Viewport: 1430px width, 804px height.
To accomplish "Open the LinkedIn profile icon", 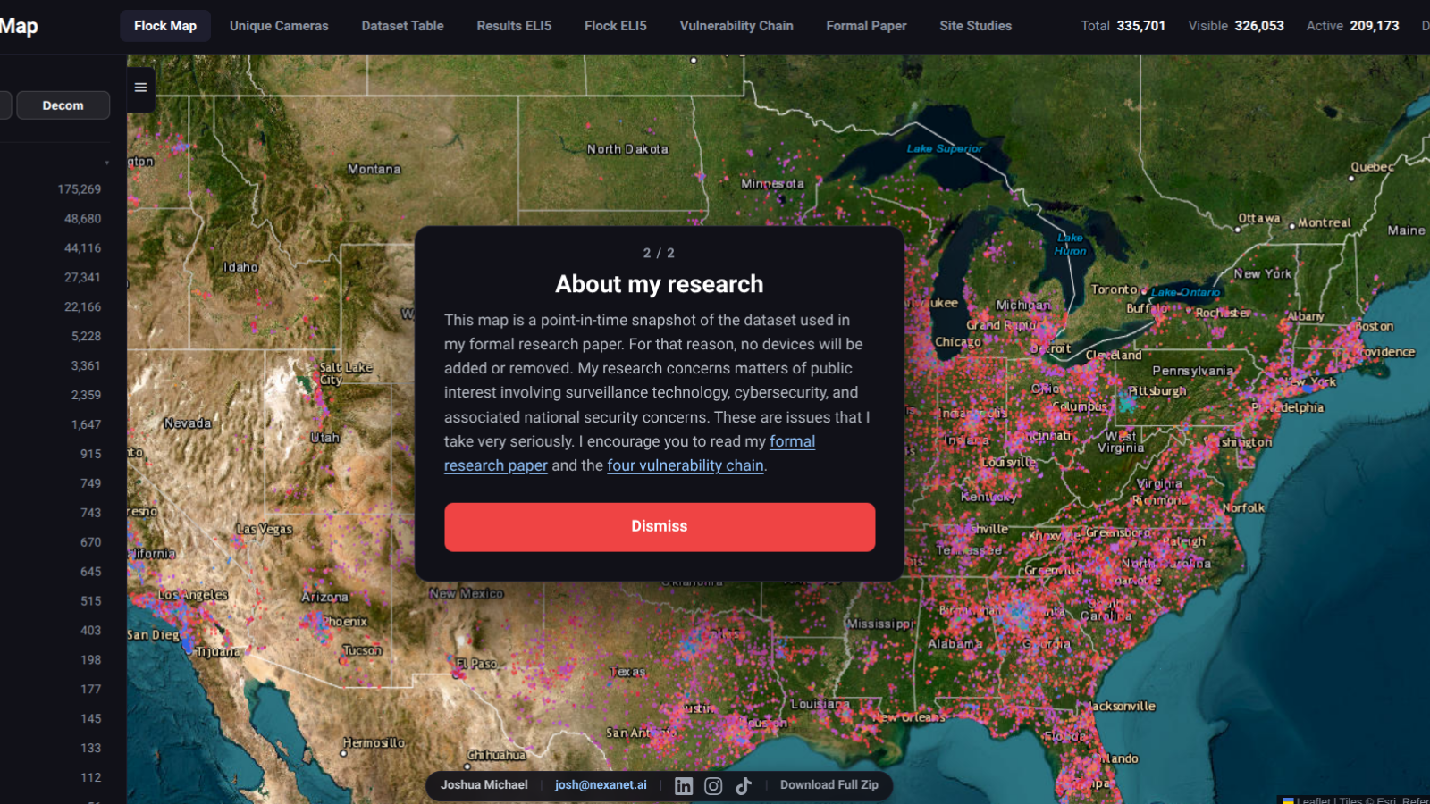I will pos(684,786).
